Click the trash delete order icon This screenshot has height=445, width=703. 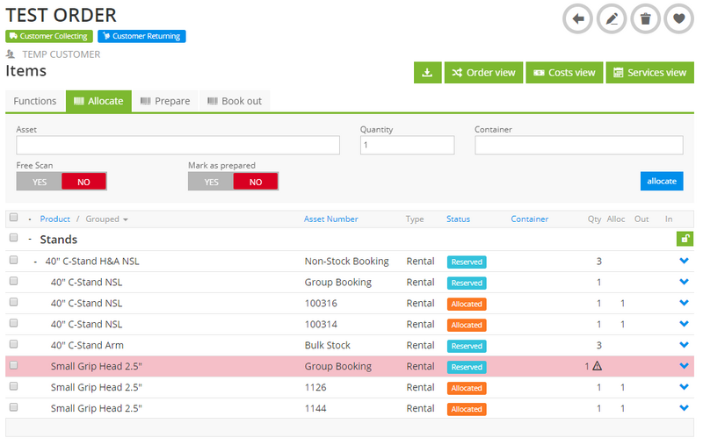click(645, 18)
